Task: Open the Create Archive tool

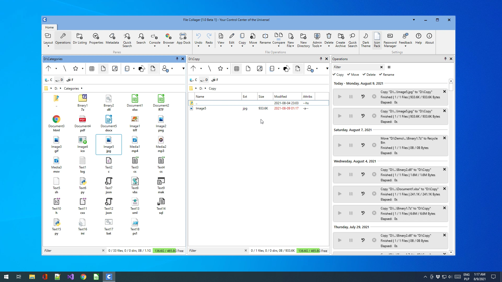Action: point(340,40)
